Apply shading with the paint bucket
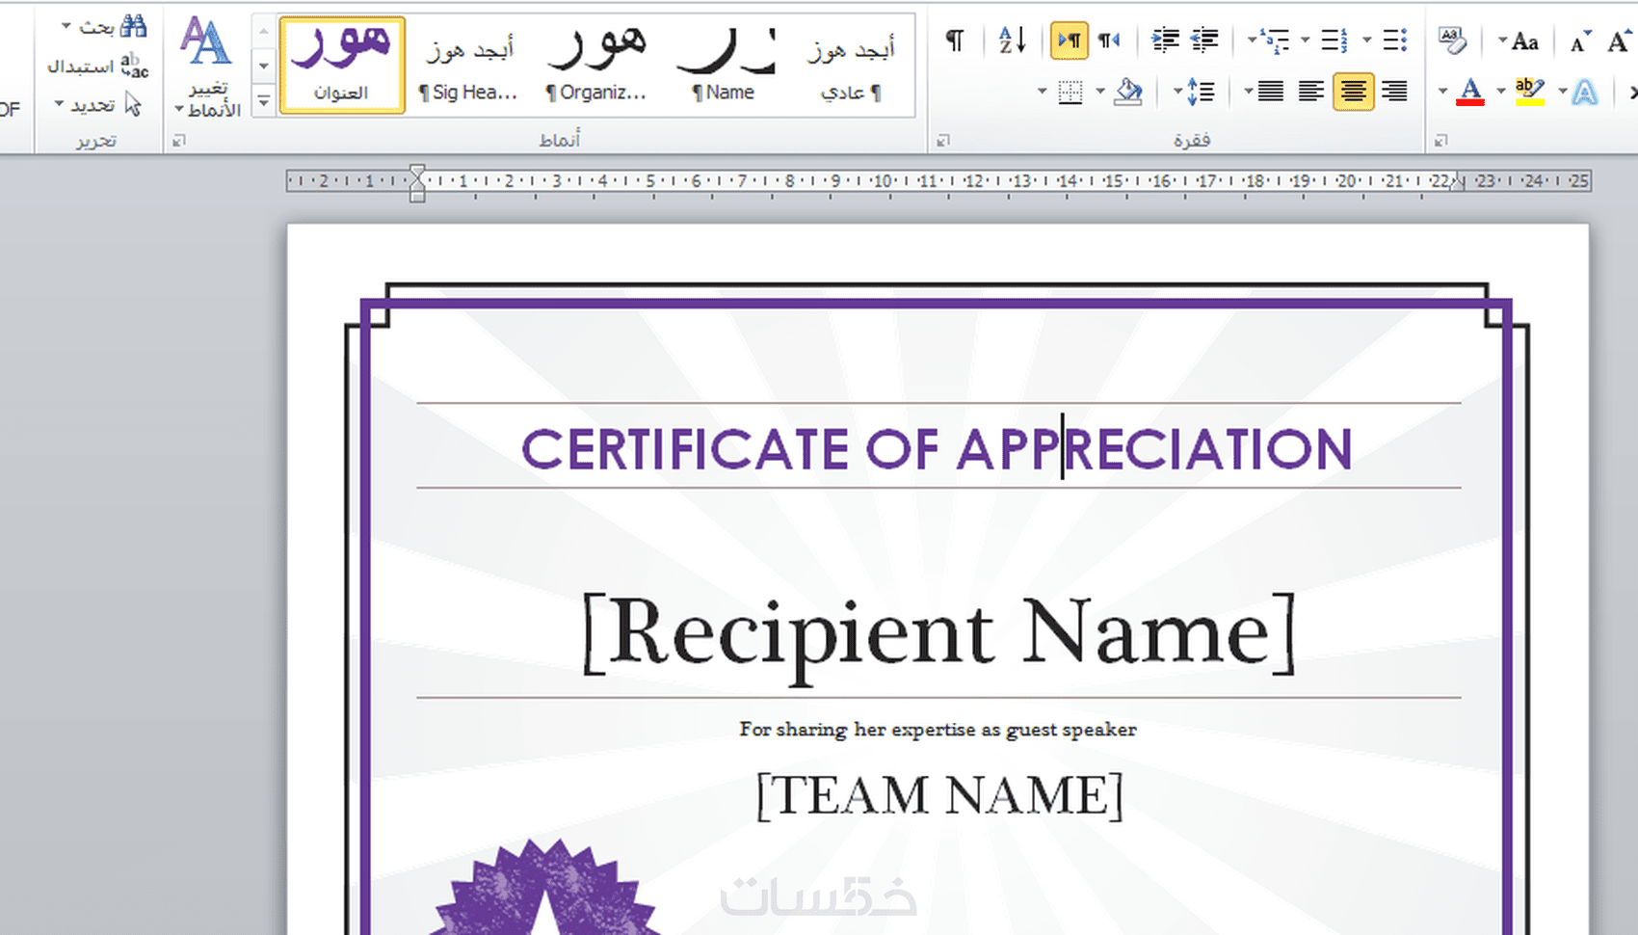 1127,92
